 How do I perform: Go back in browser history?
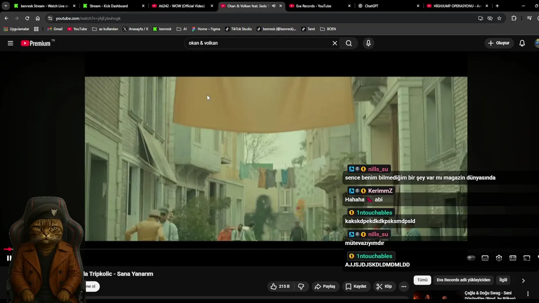pos(6,18)
